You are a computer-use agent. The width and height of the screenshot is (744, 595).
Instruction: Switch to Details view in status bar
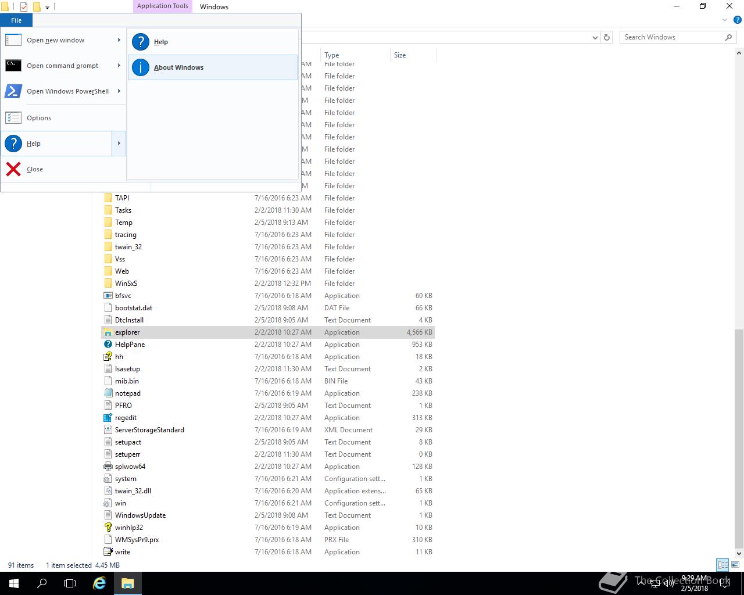722,565
